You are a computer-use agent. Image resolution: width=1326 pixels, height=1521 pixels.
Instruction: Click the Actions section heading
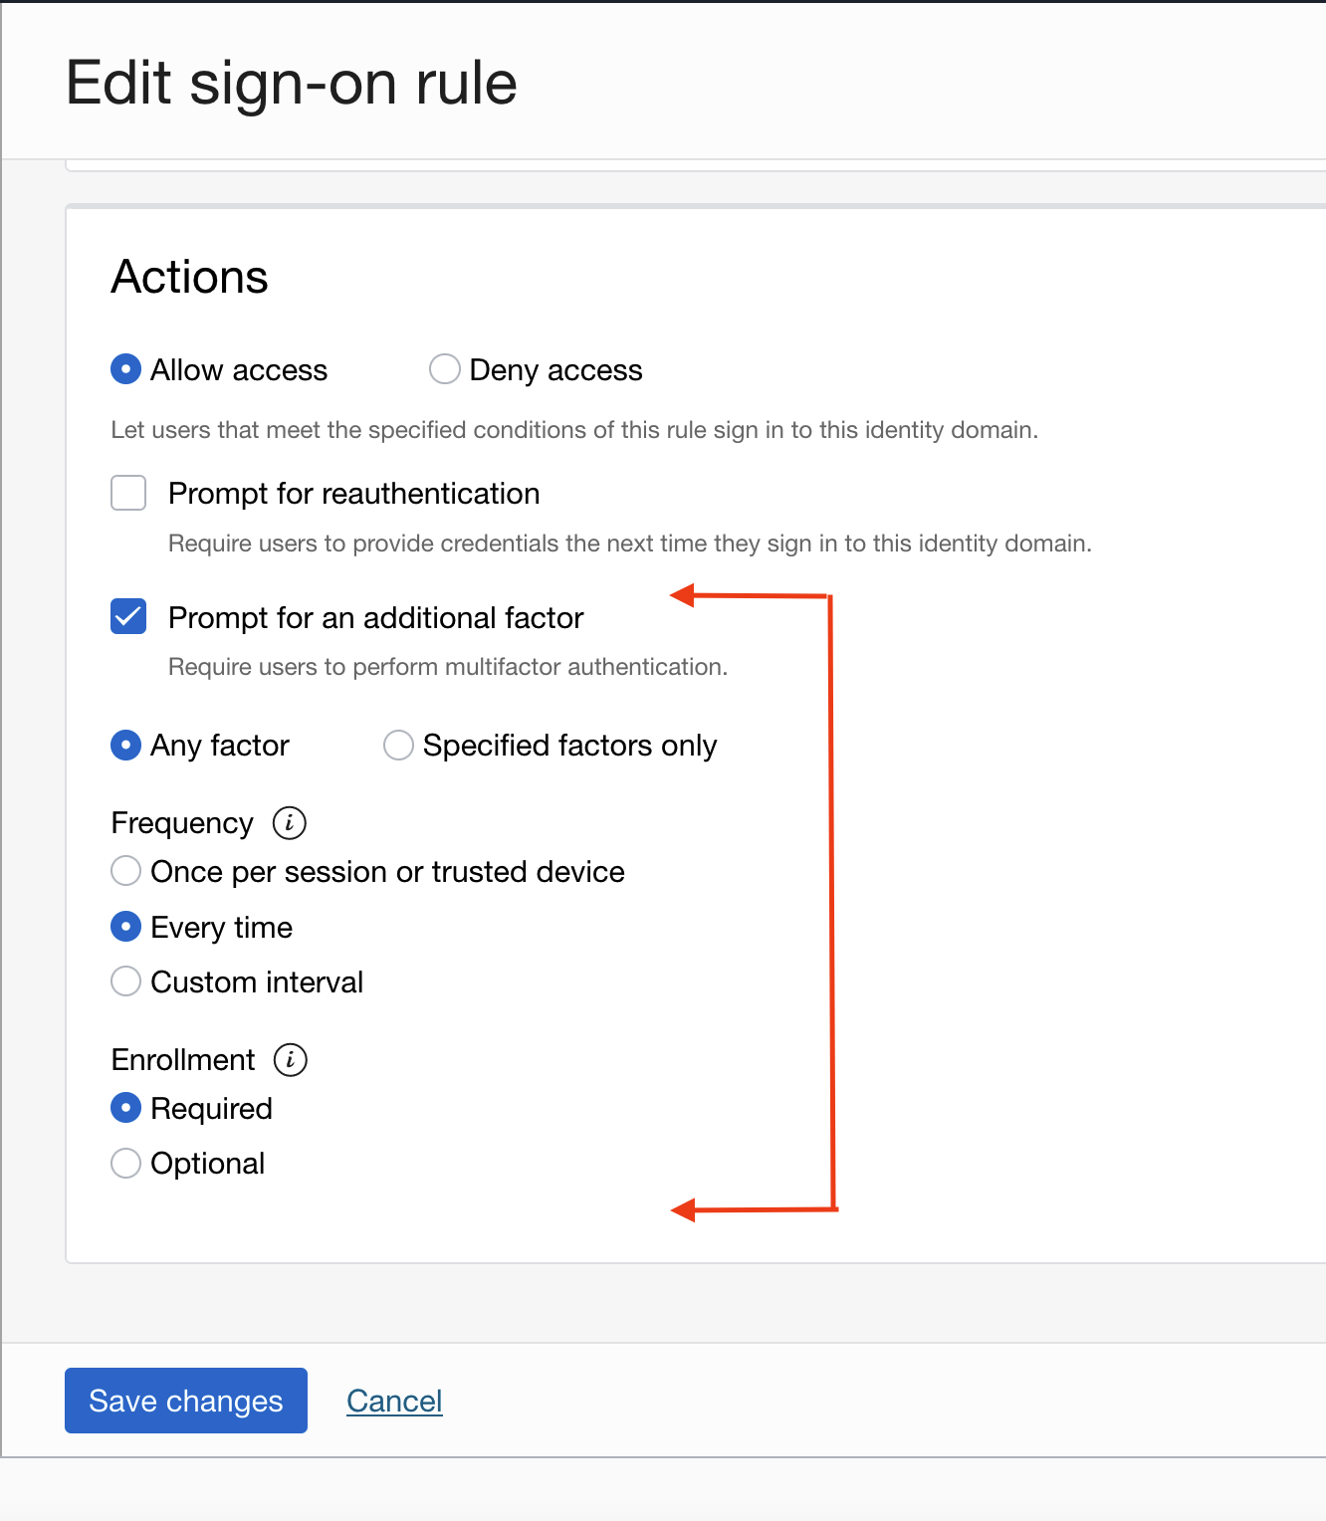(x=189, y=277)
